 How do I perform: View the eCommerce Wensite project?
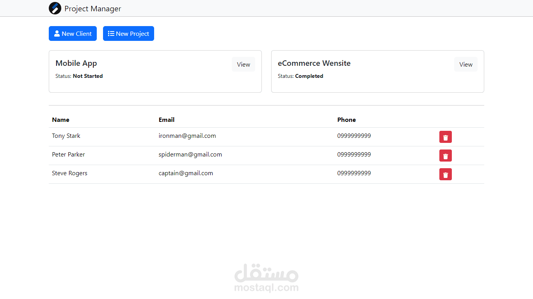point(466,65)
